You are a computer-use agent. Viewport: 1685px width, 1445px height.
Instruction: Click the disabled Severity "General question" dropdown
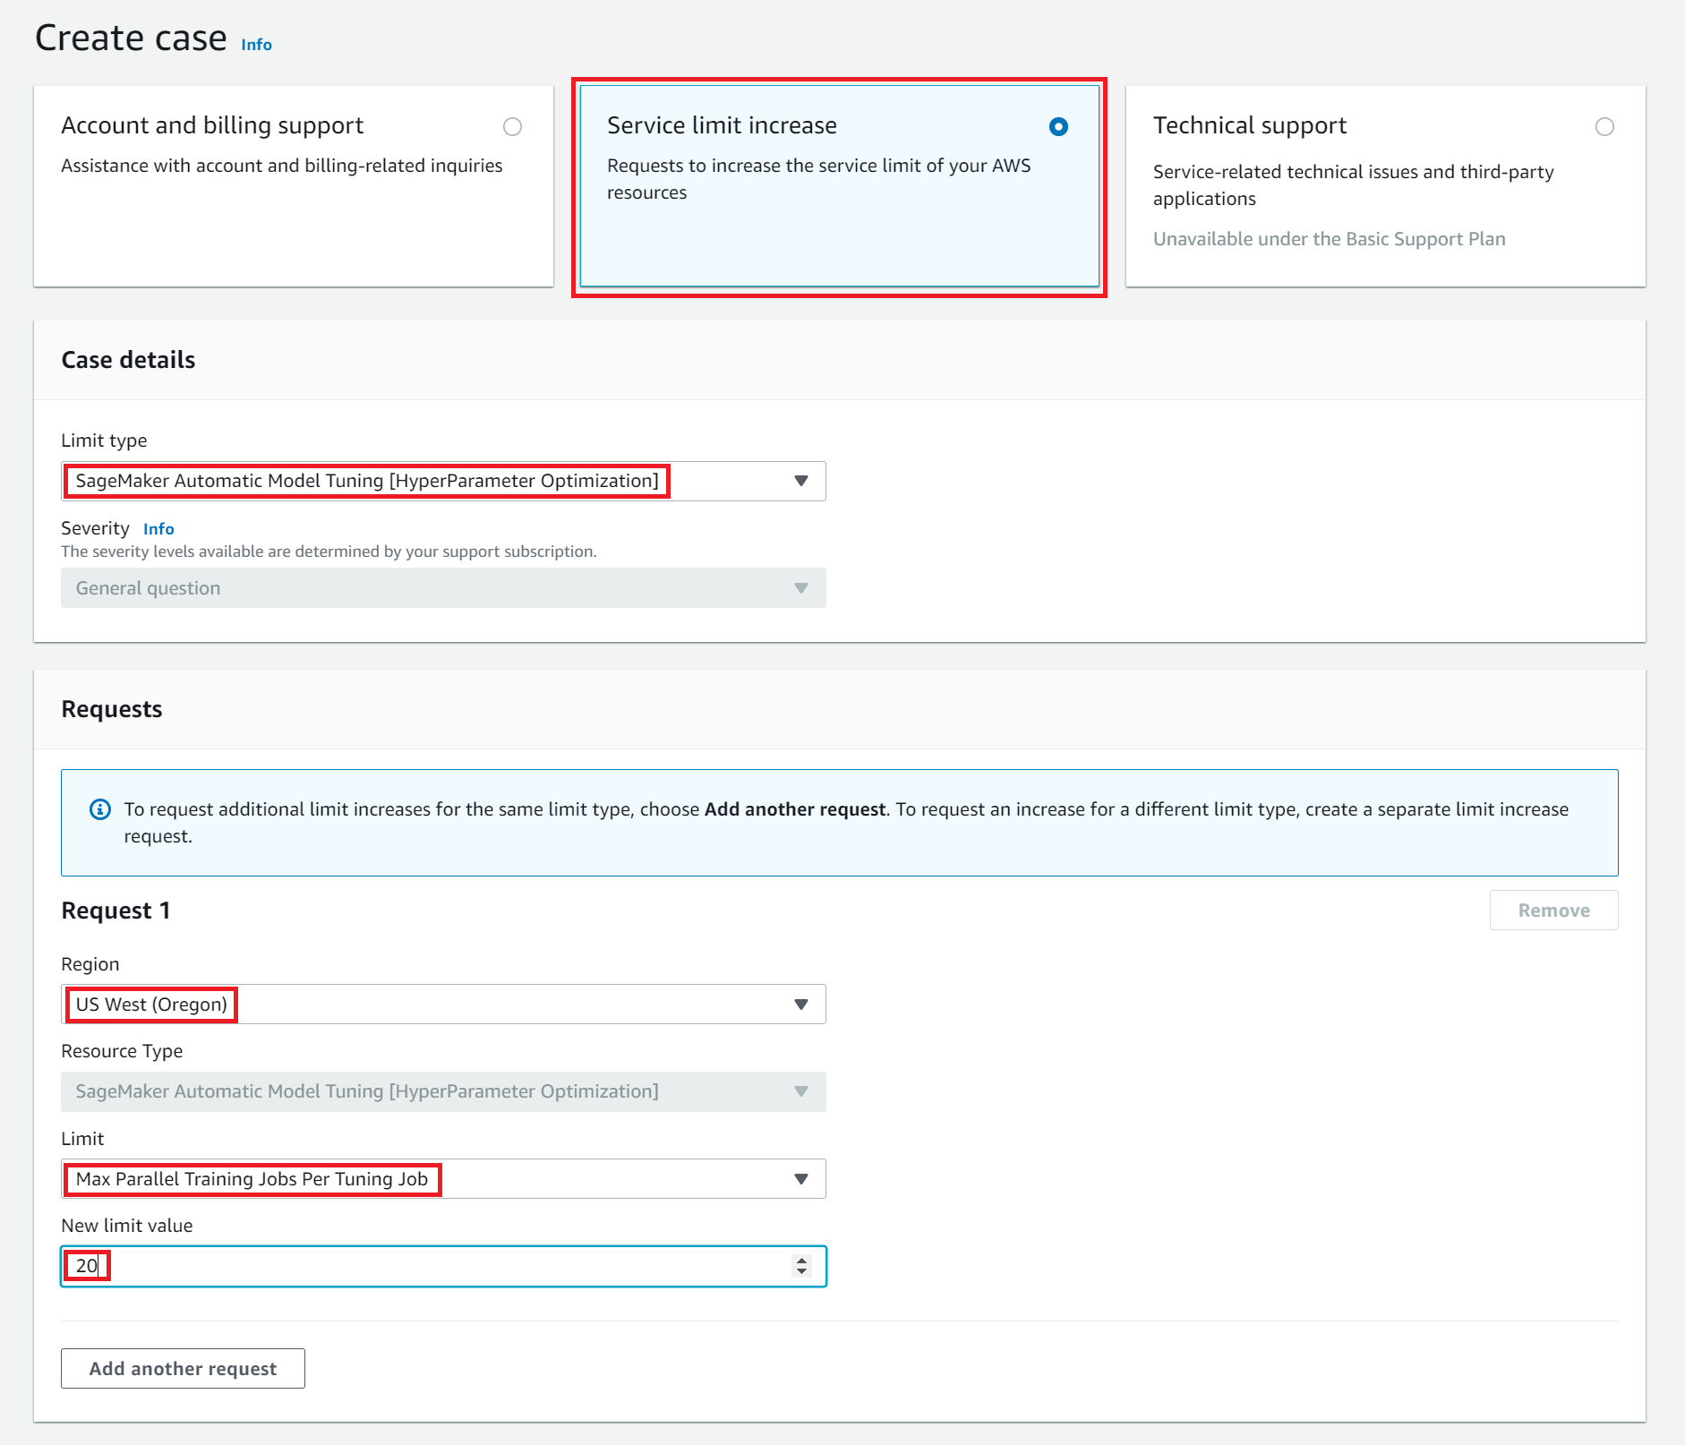pyautogui.click(x=442, y=588)
